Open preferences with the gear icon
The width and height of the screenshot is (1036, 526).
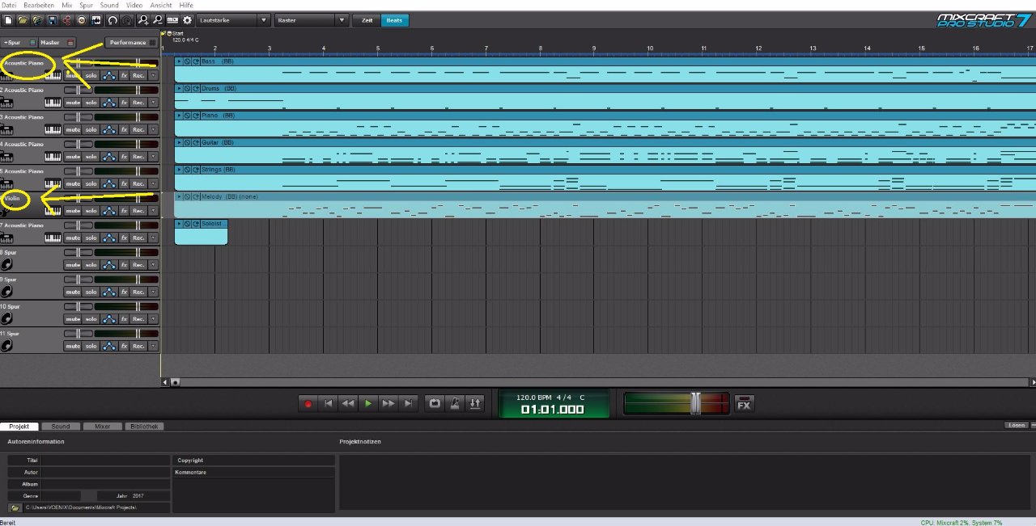pyautogui.click(x=187, y=19)
